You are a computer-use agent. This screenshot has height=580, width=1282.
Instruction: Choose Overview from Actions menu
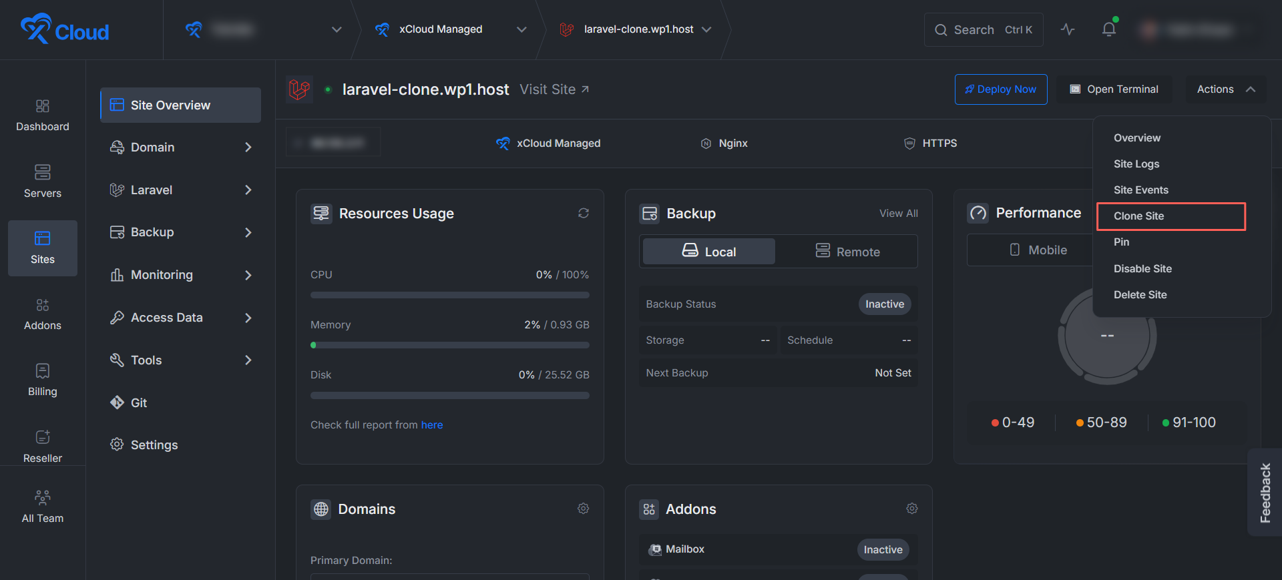click(1137, 138)
